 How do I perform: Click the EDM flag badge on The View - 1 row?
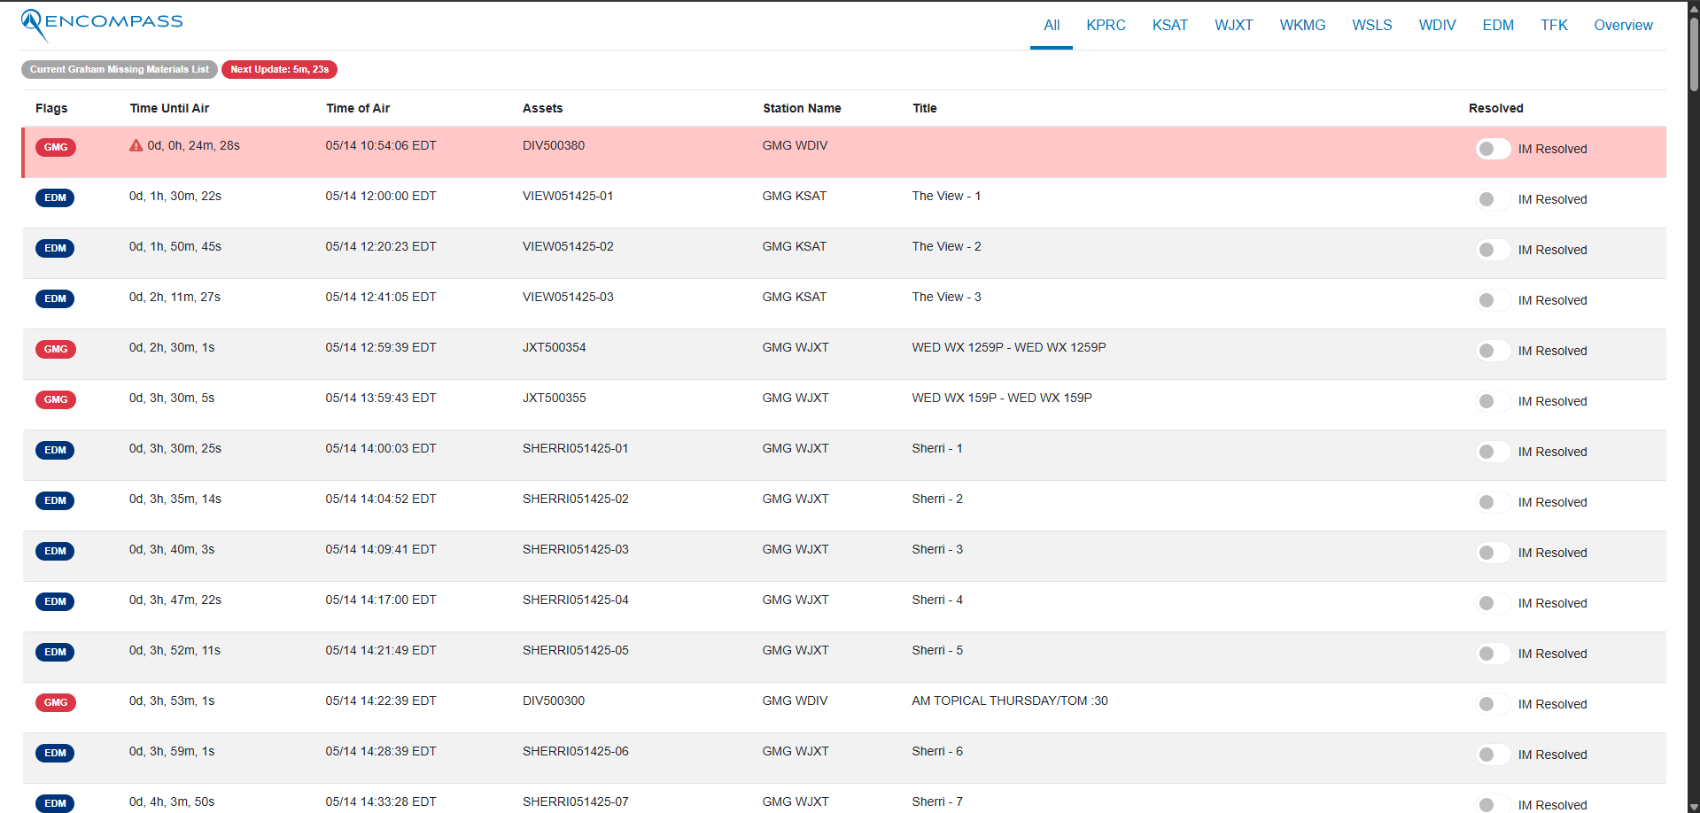click(55, 197)
